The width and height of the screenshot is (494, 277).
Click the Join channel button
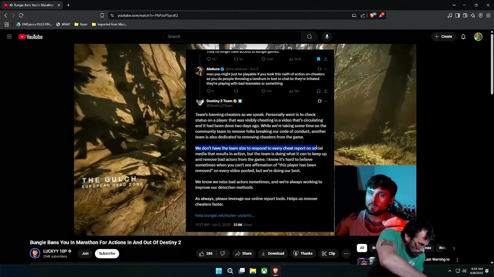point(85,254)
